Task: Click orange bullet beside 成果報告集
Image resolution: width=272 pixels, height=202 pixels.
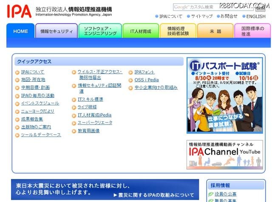Action: point(17,119)
